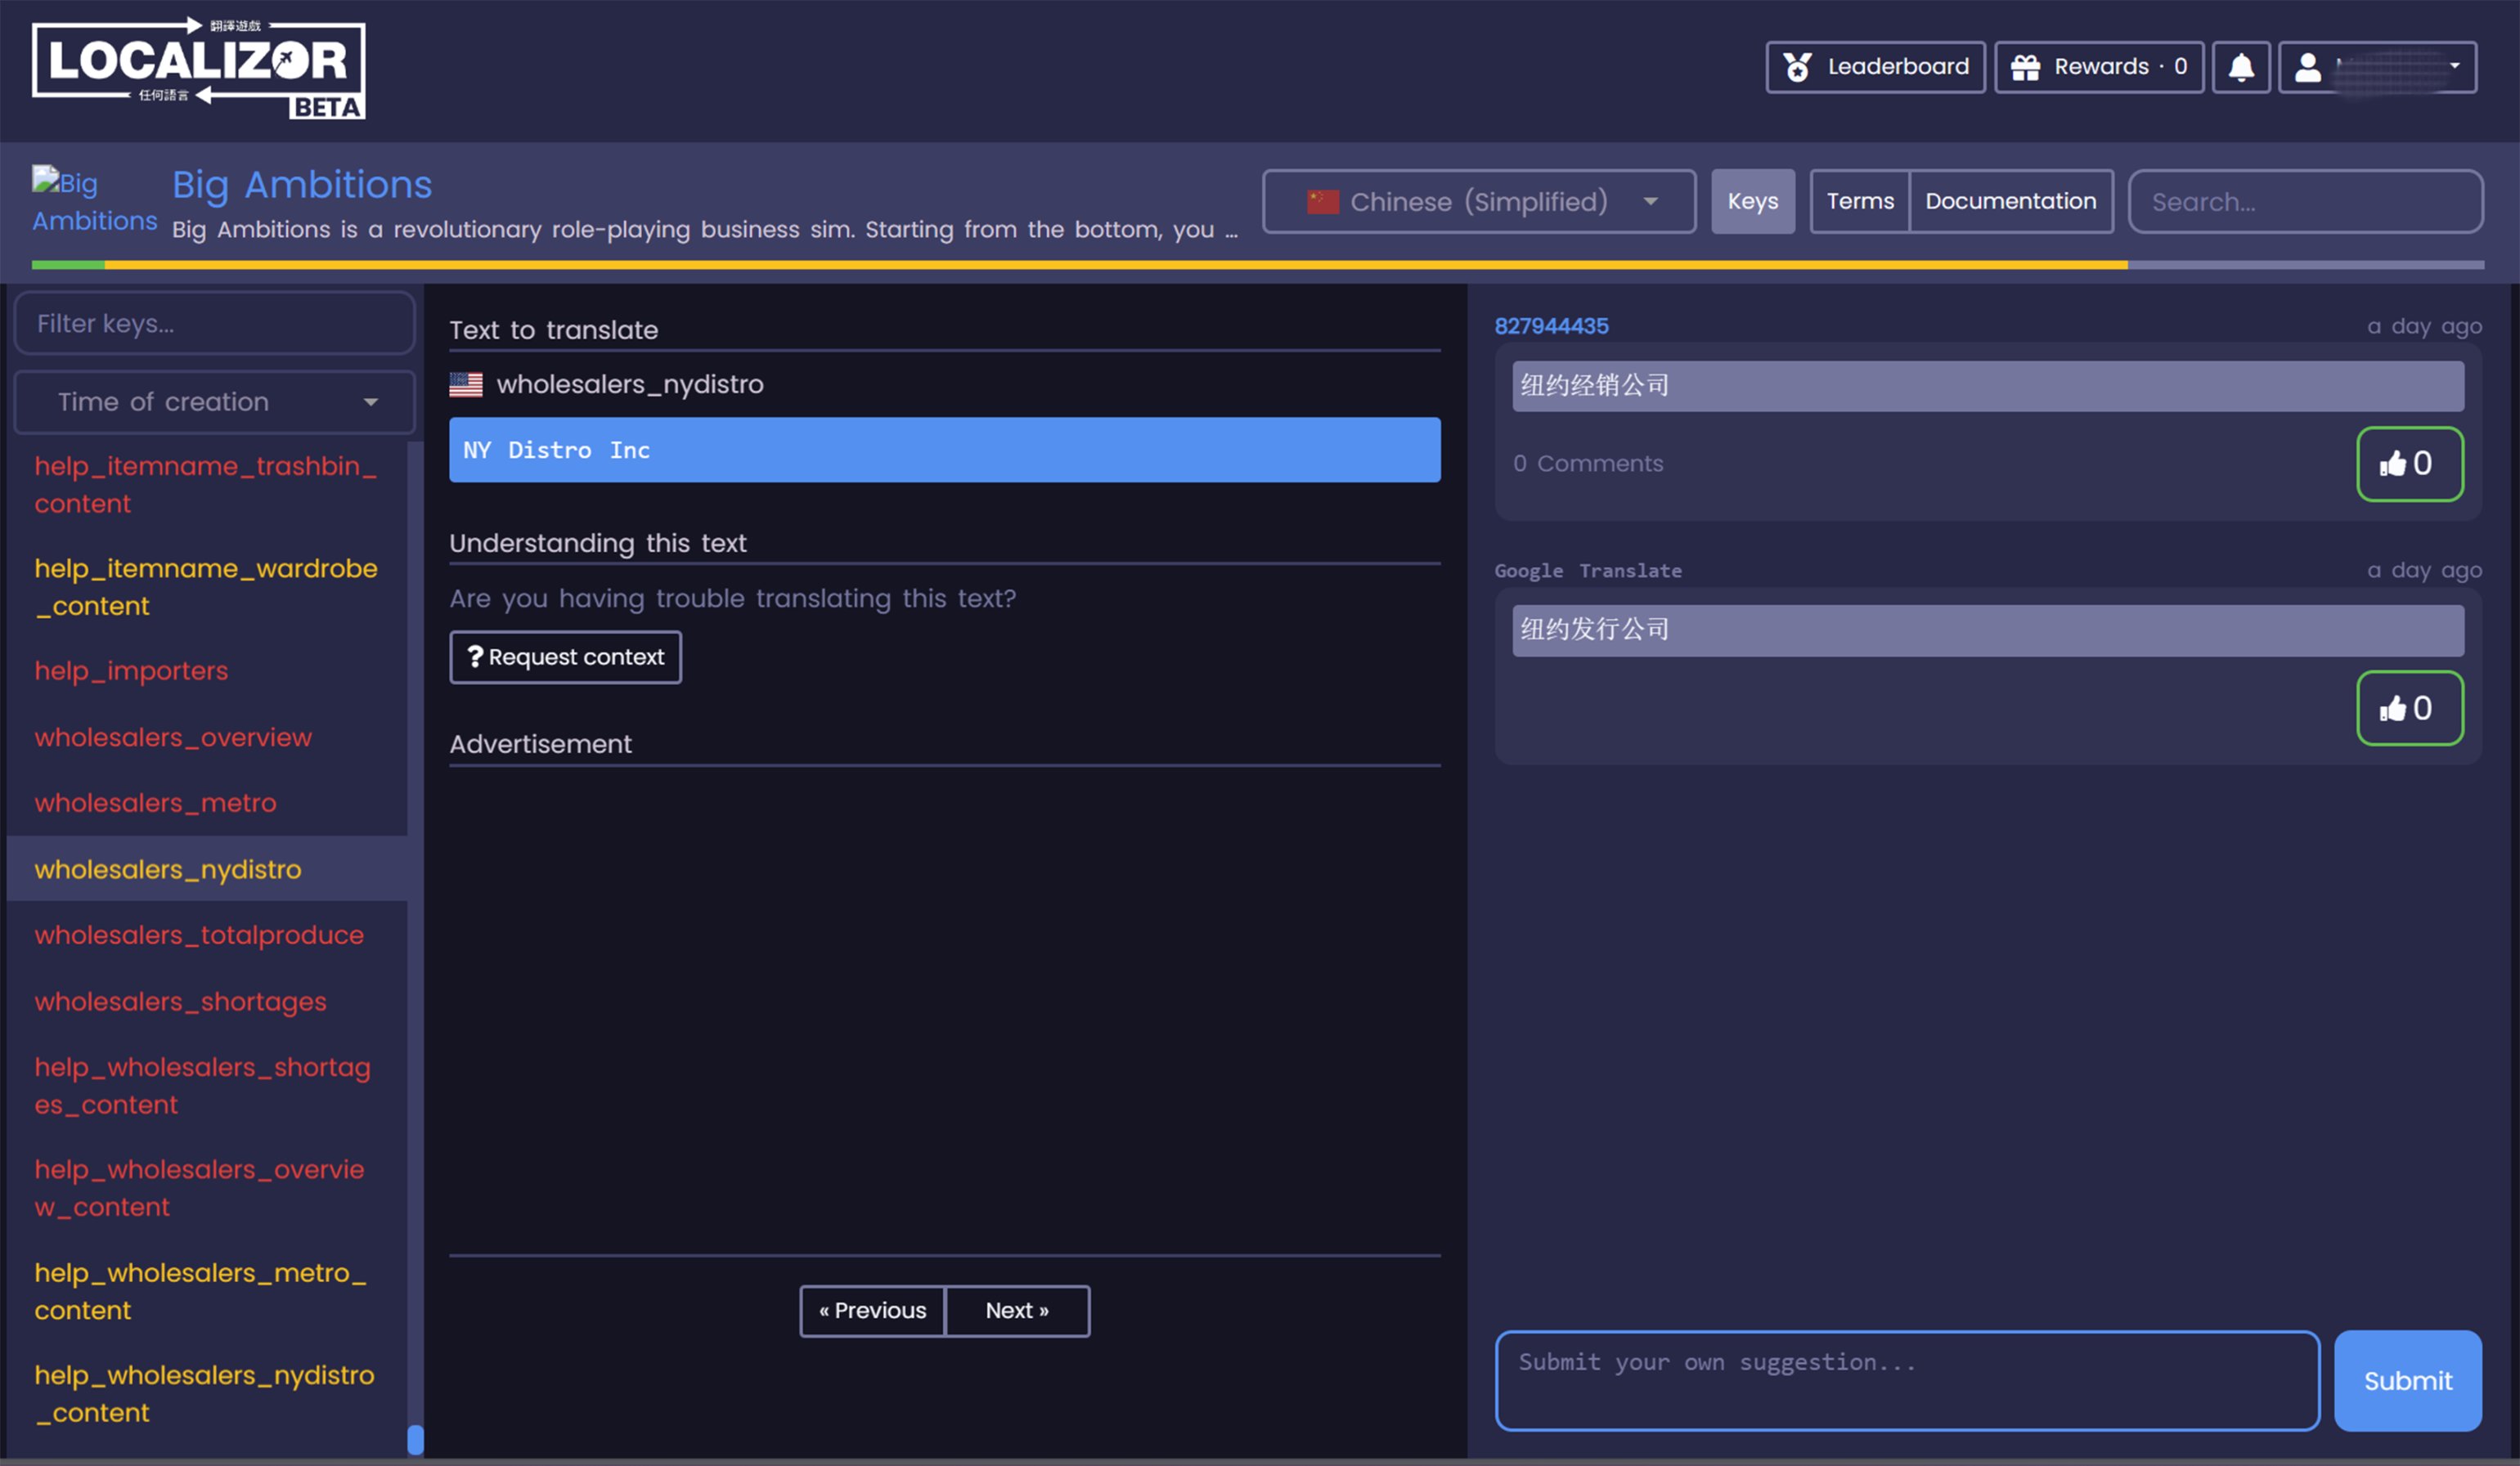This screenshot has width=2520, height=1466.
Task: Switch to the Terms tab
Action: pyautogui.click(x=1859, y=201)
